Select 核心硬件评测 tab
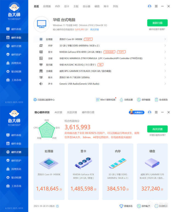173x212 pixels. click(42, 112)
